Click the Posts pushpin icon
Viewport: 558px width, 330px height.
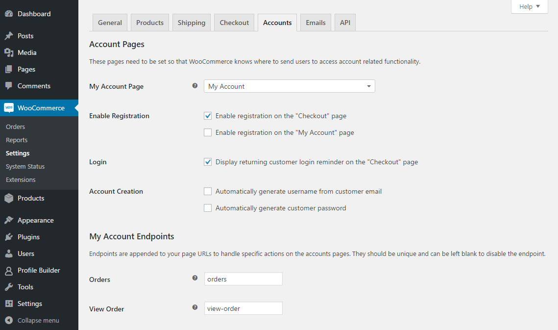click(x=9, y=36)
